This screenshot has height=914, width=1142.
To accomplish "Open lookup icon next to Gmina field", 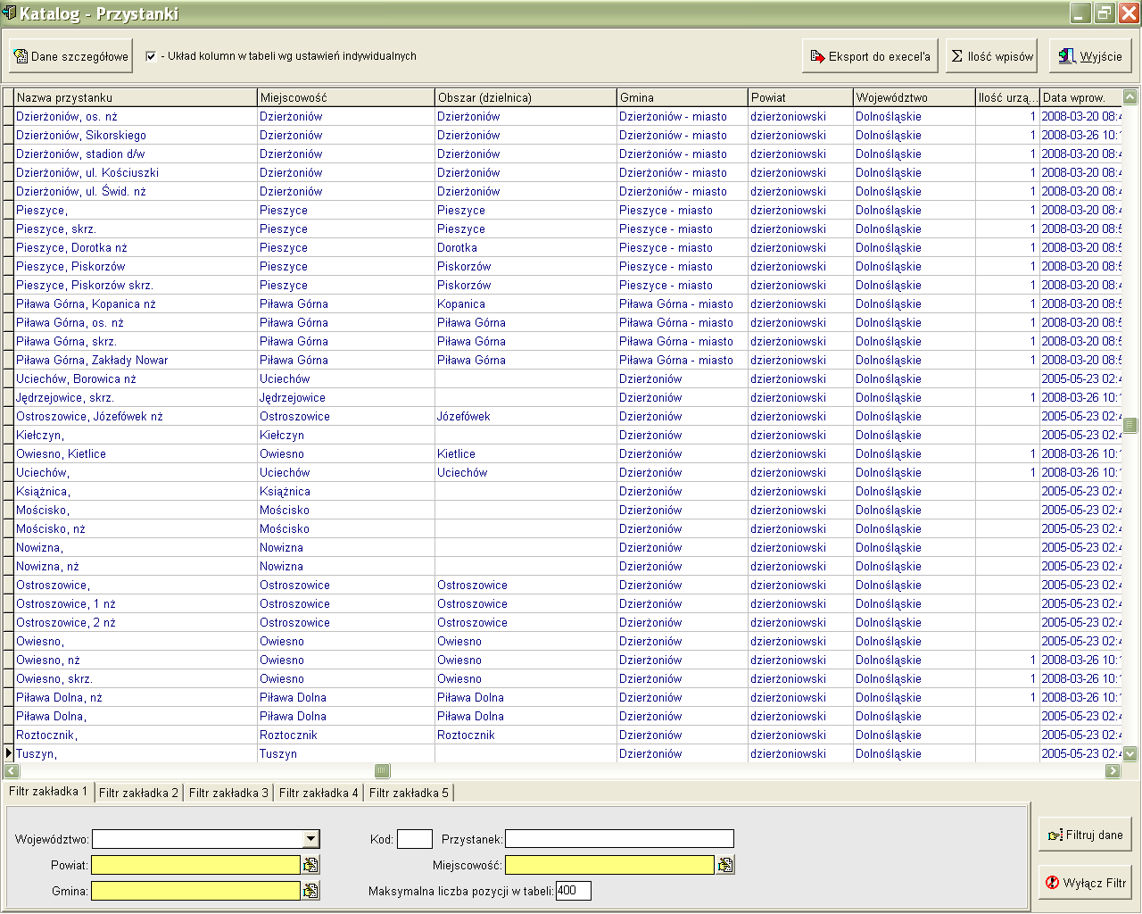I will pos(310,891).
